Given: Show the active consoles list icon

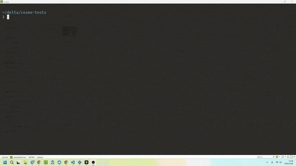Looking at the screenshot, I should 282,157.
